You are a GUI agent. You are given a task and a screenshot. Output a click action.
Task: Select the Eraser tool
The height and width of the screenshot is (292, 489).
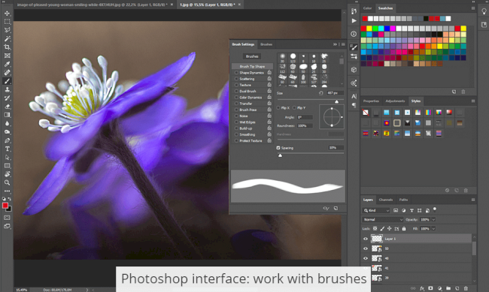point(7,107)
